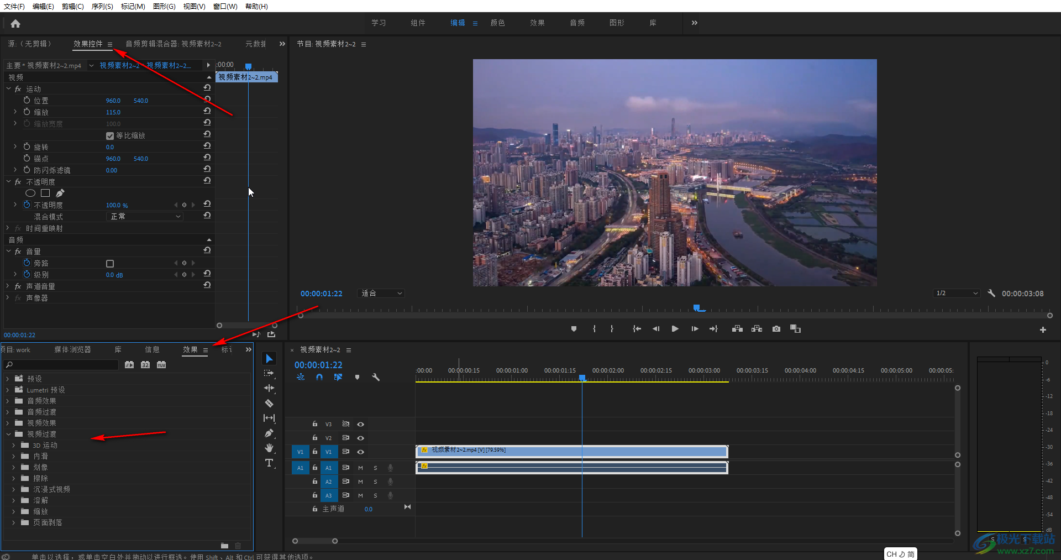Expand the 3D 运动 folder
Image resolution: width=1061 pixels, height=560 pixels.
point(13,445)
